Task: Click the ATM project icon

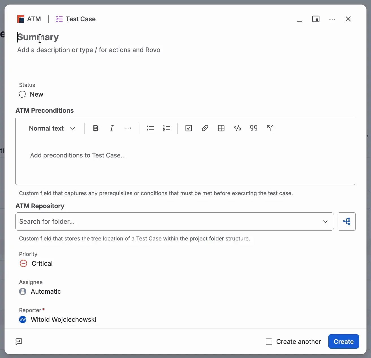Action: [21, 19]
